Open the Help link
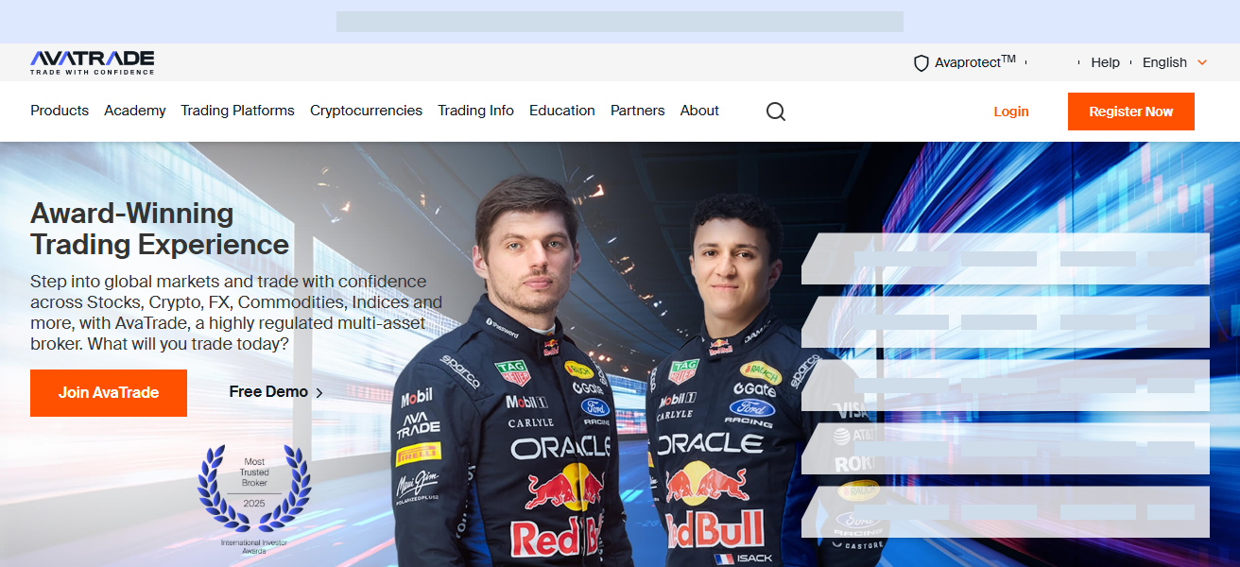This screenshot has width=1240, height=567. point(1105,62)
